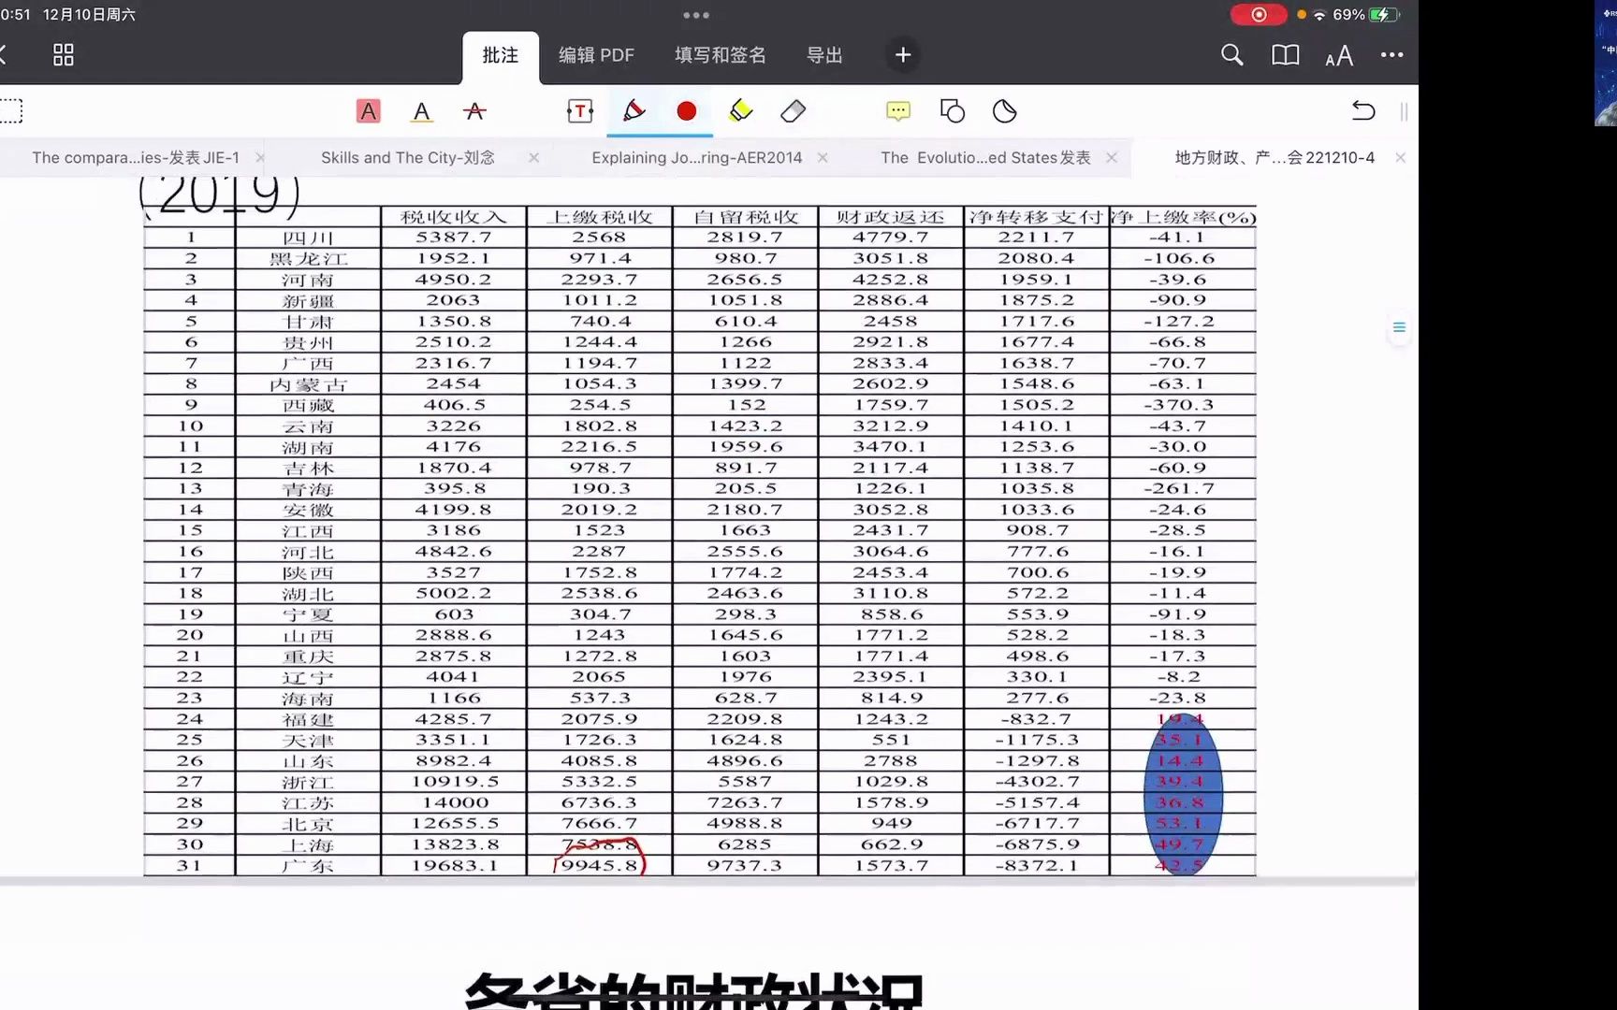Add a comment note annotation
This screenshot has height=1010, width=1617.
coord(897,111)
